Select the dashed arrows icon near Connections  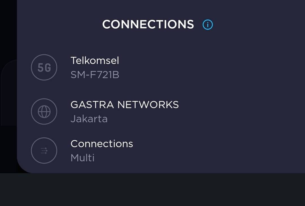44,150
